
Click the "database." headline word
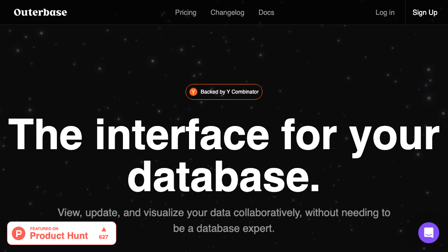pos(224,176)
